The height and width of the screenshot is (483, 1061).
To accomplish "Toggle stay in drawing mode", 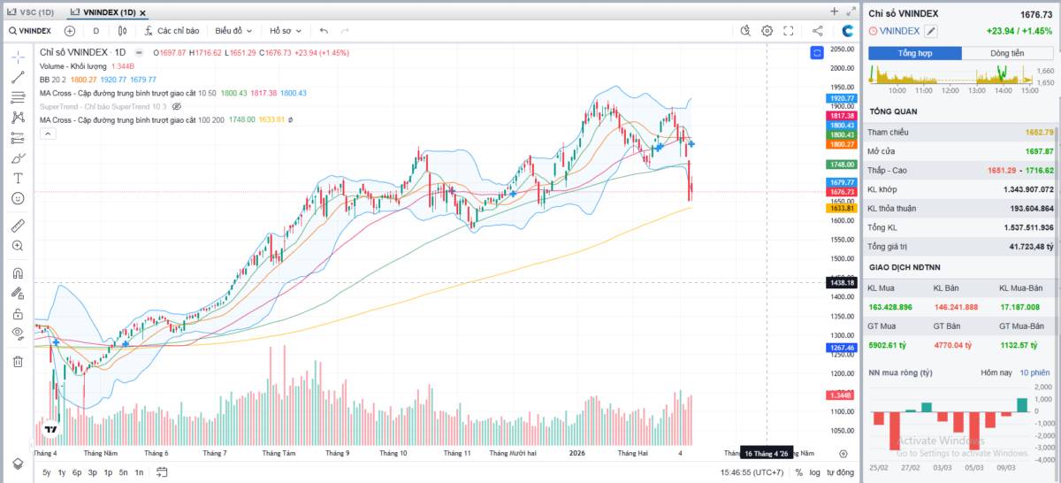I will [x=18, y=293].
